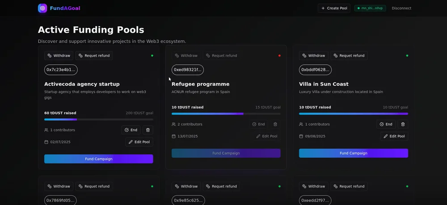Request refund on Activecoda agency startup
Viewport: 447px width, 205px height.
click(x=94, y=55)
